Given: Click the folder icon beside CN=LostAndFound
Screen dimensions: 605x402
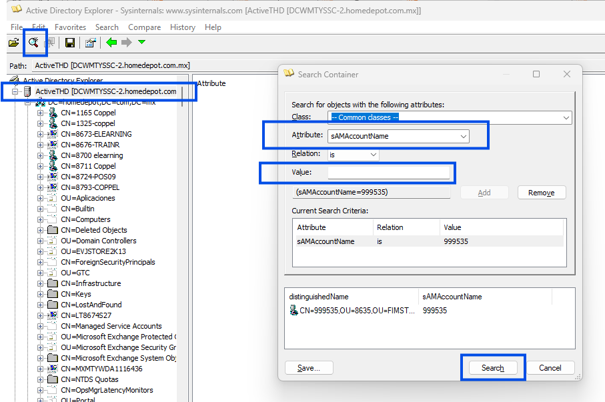Looking at the screenshot, I should point(53,305).
